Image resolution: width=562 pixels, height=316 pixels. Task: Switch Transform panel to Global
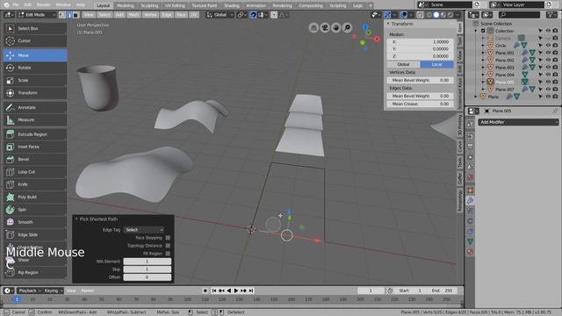tap(403, 64)
